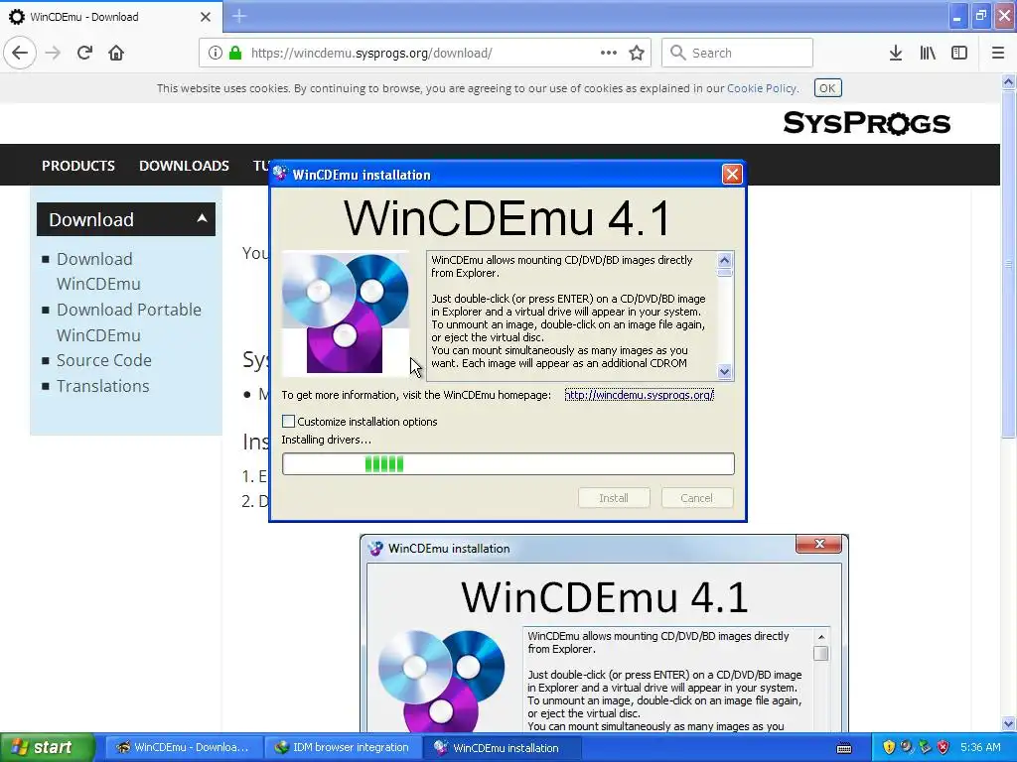Open the browser library icon

pyautogui.click(x=928, y=54)
